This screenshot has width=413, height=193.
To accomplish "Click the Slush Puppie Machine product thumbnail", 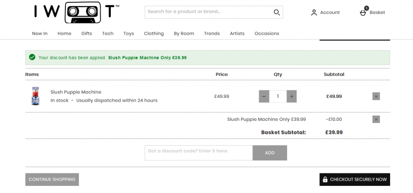I will tap(35, 96).
